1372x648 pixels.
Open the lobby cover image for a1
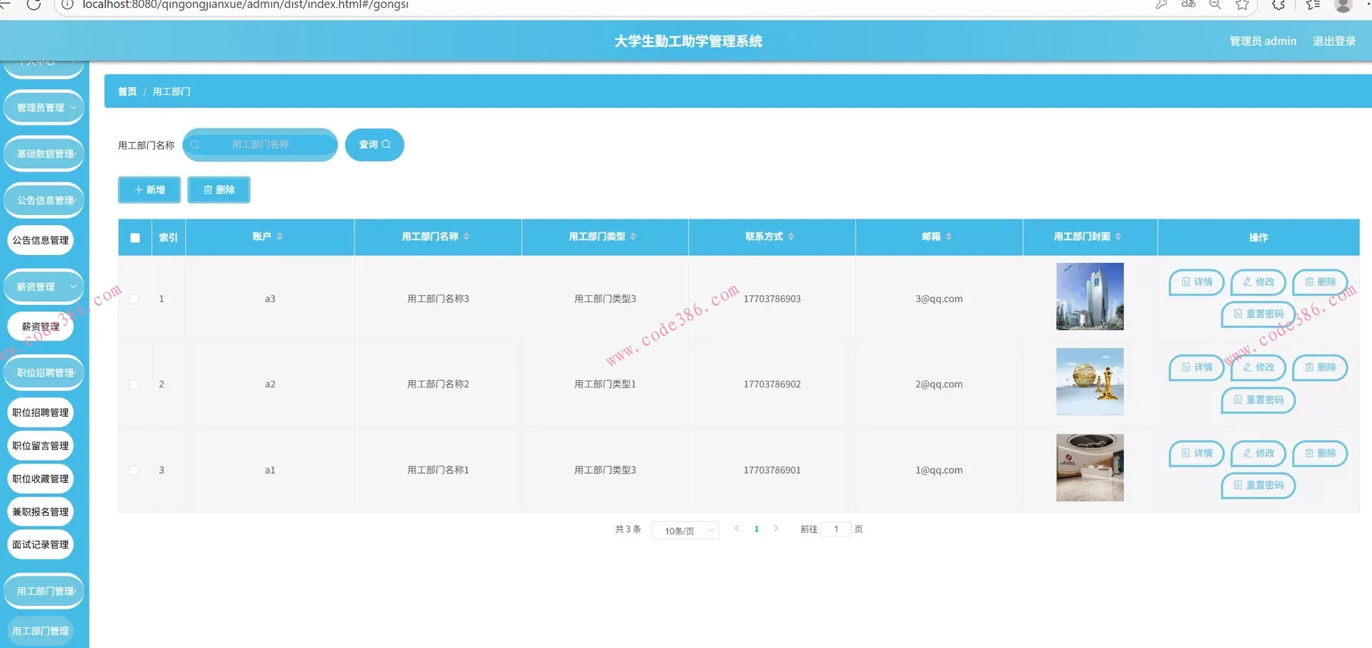click(1090, 467)
